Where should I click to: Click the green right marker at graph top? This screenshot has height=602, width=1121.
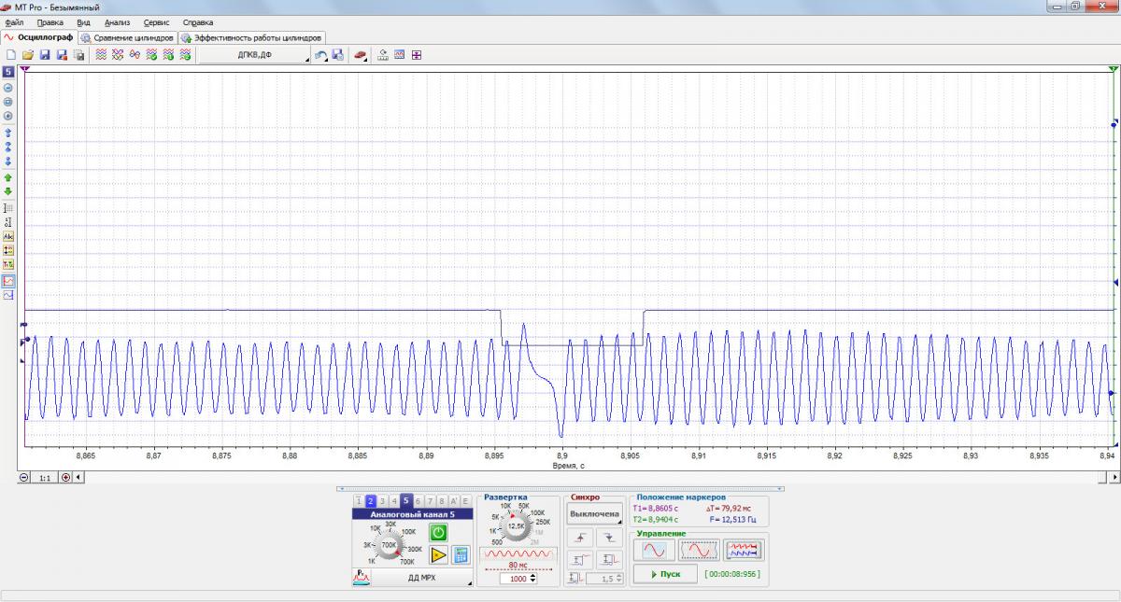tap(1113, 69)
